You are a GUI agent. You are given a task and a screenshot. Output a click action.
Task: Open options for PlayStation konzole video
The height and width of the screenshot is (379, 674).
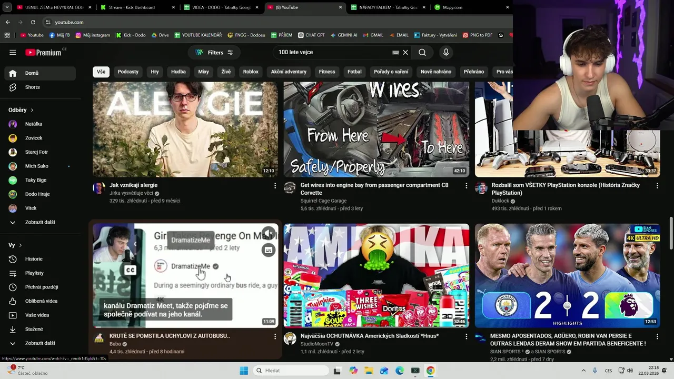[657, 186]
